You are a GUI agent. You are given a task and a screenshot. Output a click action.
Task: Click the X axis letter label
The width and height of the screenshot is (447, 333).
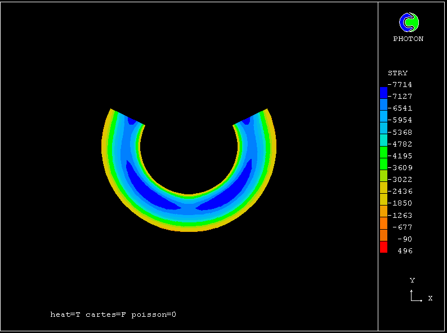point(430,298)
